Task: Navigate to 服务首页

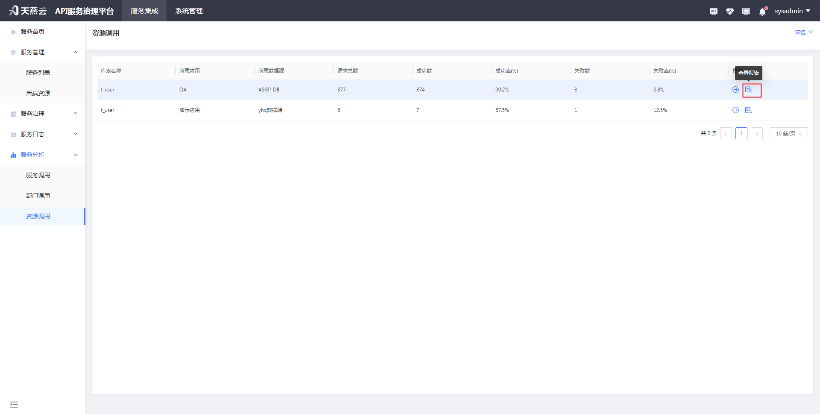Action: 32,31
